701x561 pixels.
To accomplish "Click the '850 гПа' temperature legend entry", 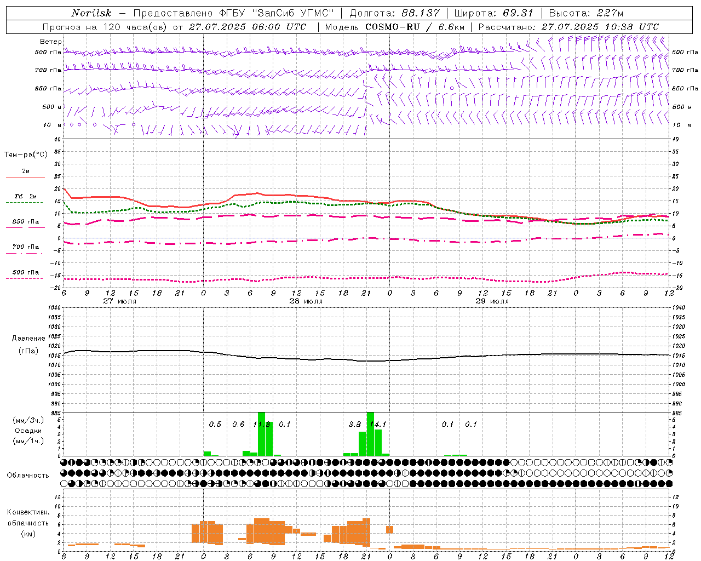I will coord(26,222).
